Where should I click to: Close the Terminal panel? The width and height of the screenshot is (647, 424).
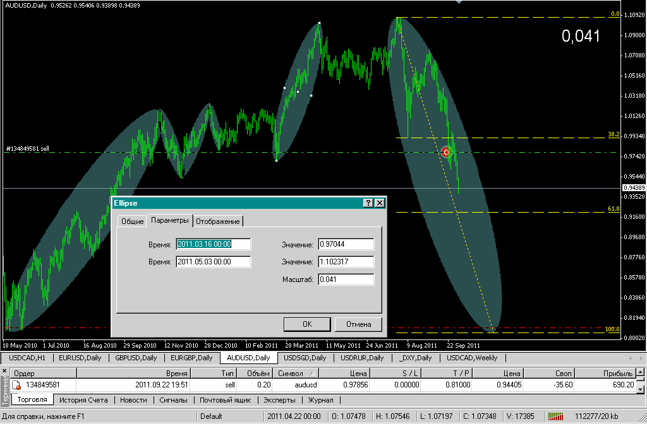coord(5,370)
